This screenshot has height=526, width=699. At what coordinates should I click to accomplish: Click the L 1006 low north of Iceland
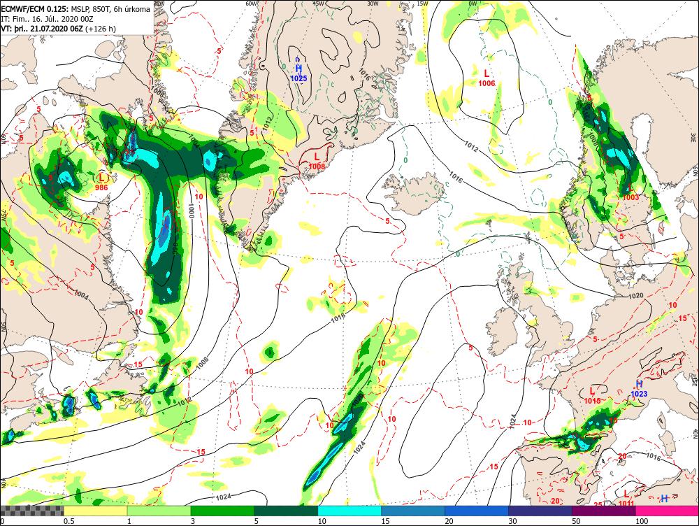pos(487,78)
